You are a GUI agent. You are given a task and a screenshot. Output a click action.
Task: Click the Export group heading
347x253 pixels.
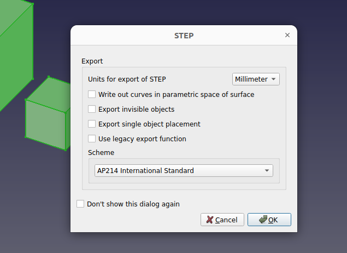(92, 61)
